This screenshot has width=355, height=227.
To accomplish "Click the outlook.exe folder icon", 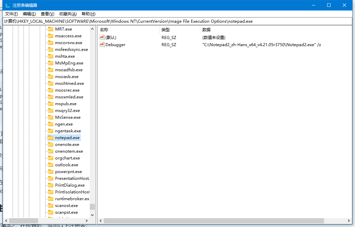I will point(51,165).
